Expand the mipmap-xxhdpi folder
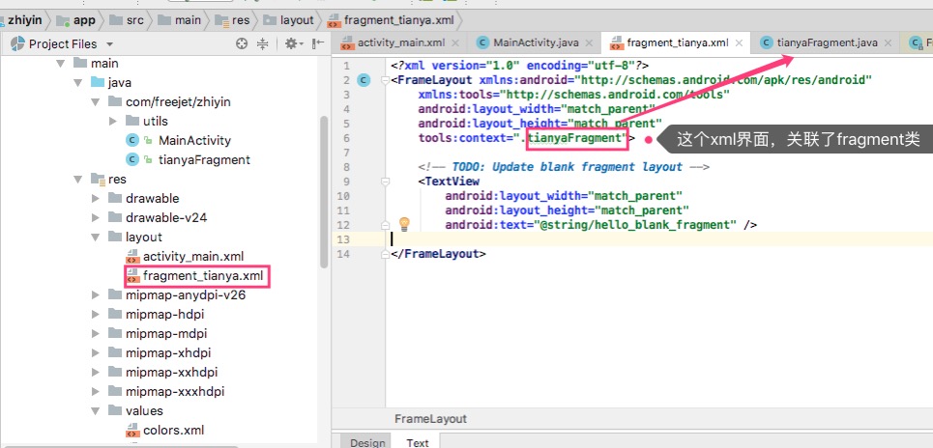 click(x=95, y=372)
